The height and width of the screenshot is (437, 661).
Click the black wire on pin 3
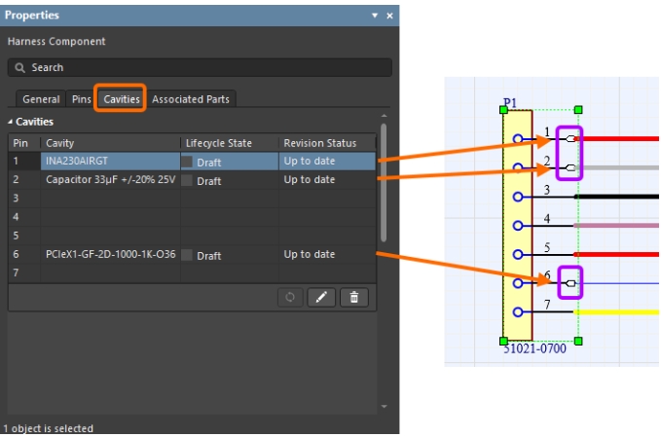[617, 197]
